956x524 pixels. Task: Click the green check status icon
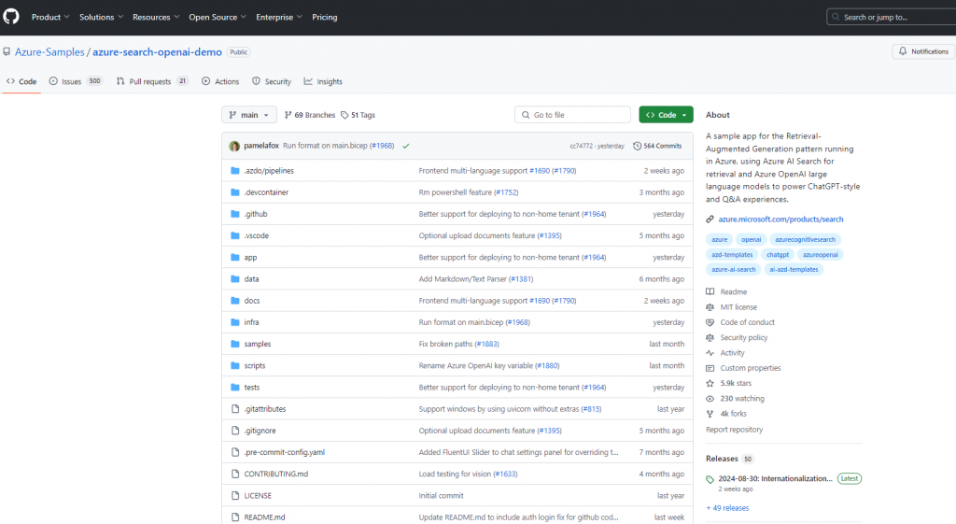pyautogui.click(x=405, y=147)
